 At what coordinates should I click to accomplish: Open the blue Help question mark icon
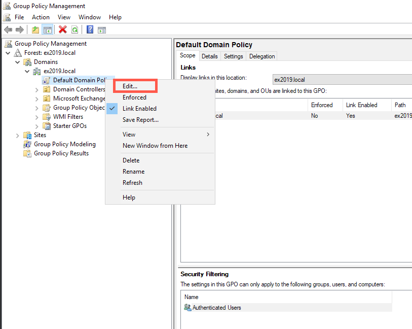(90, 29)
